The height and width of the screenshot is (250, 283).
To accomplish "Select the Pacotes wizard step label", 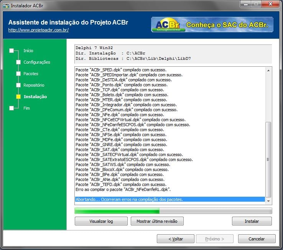I will click(x=31, y=74).
